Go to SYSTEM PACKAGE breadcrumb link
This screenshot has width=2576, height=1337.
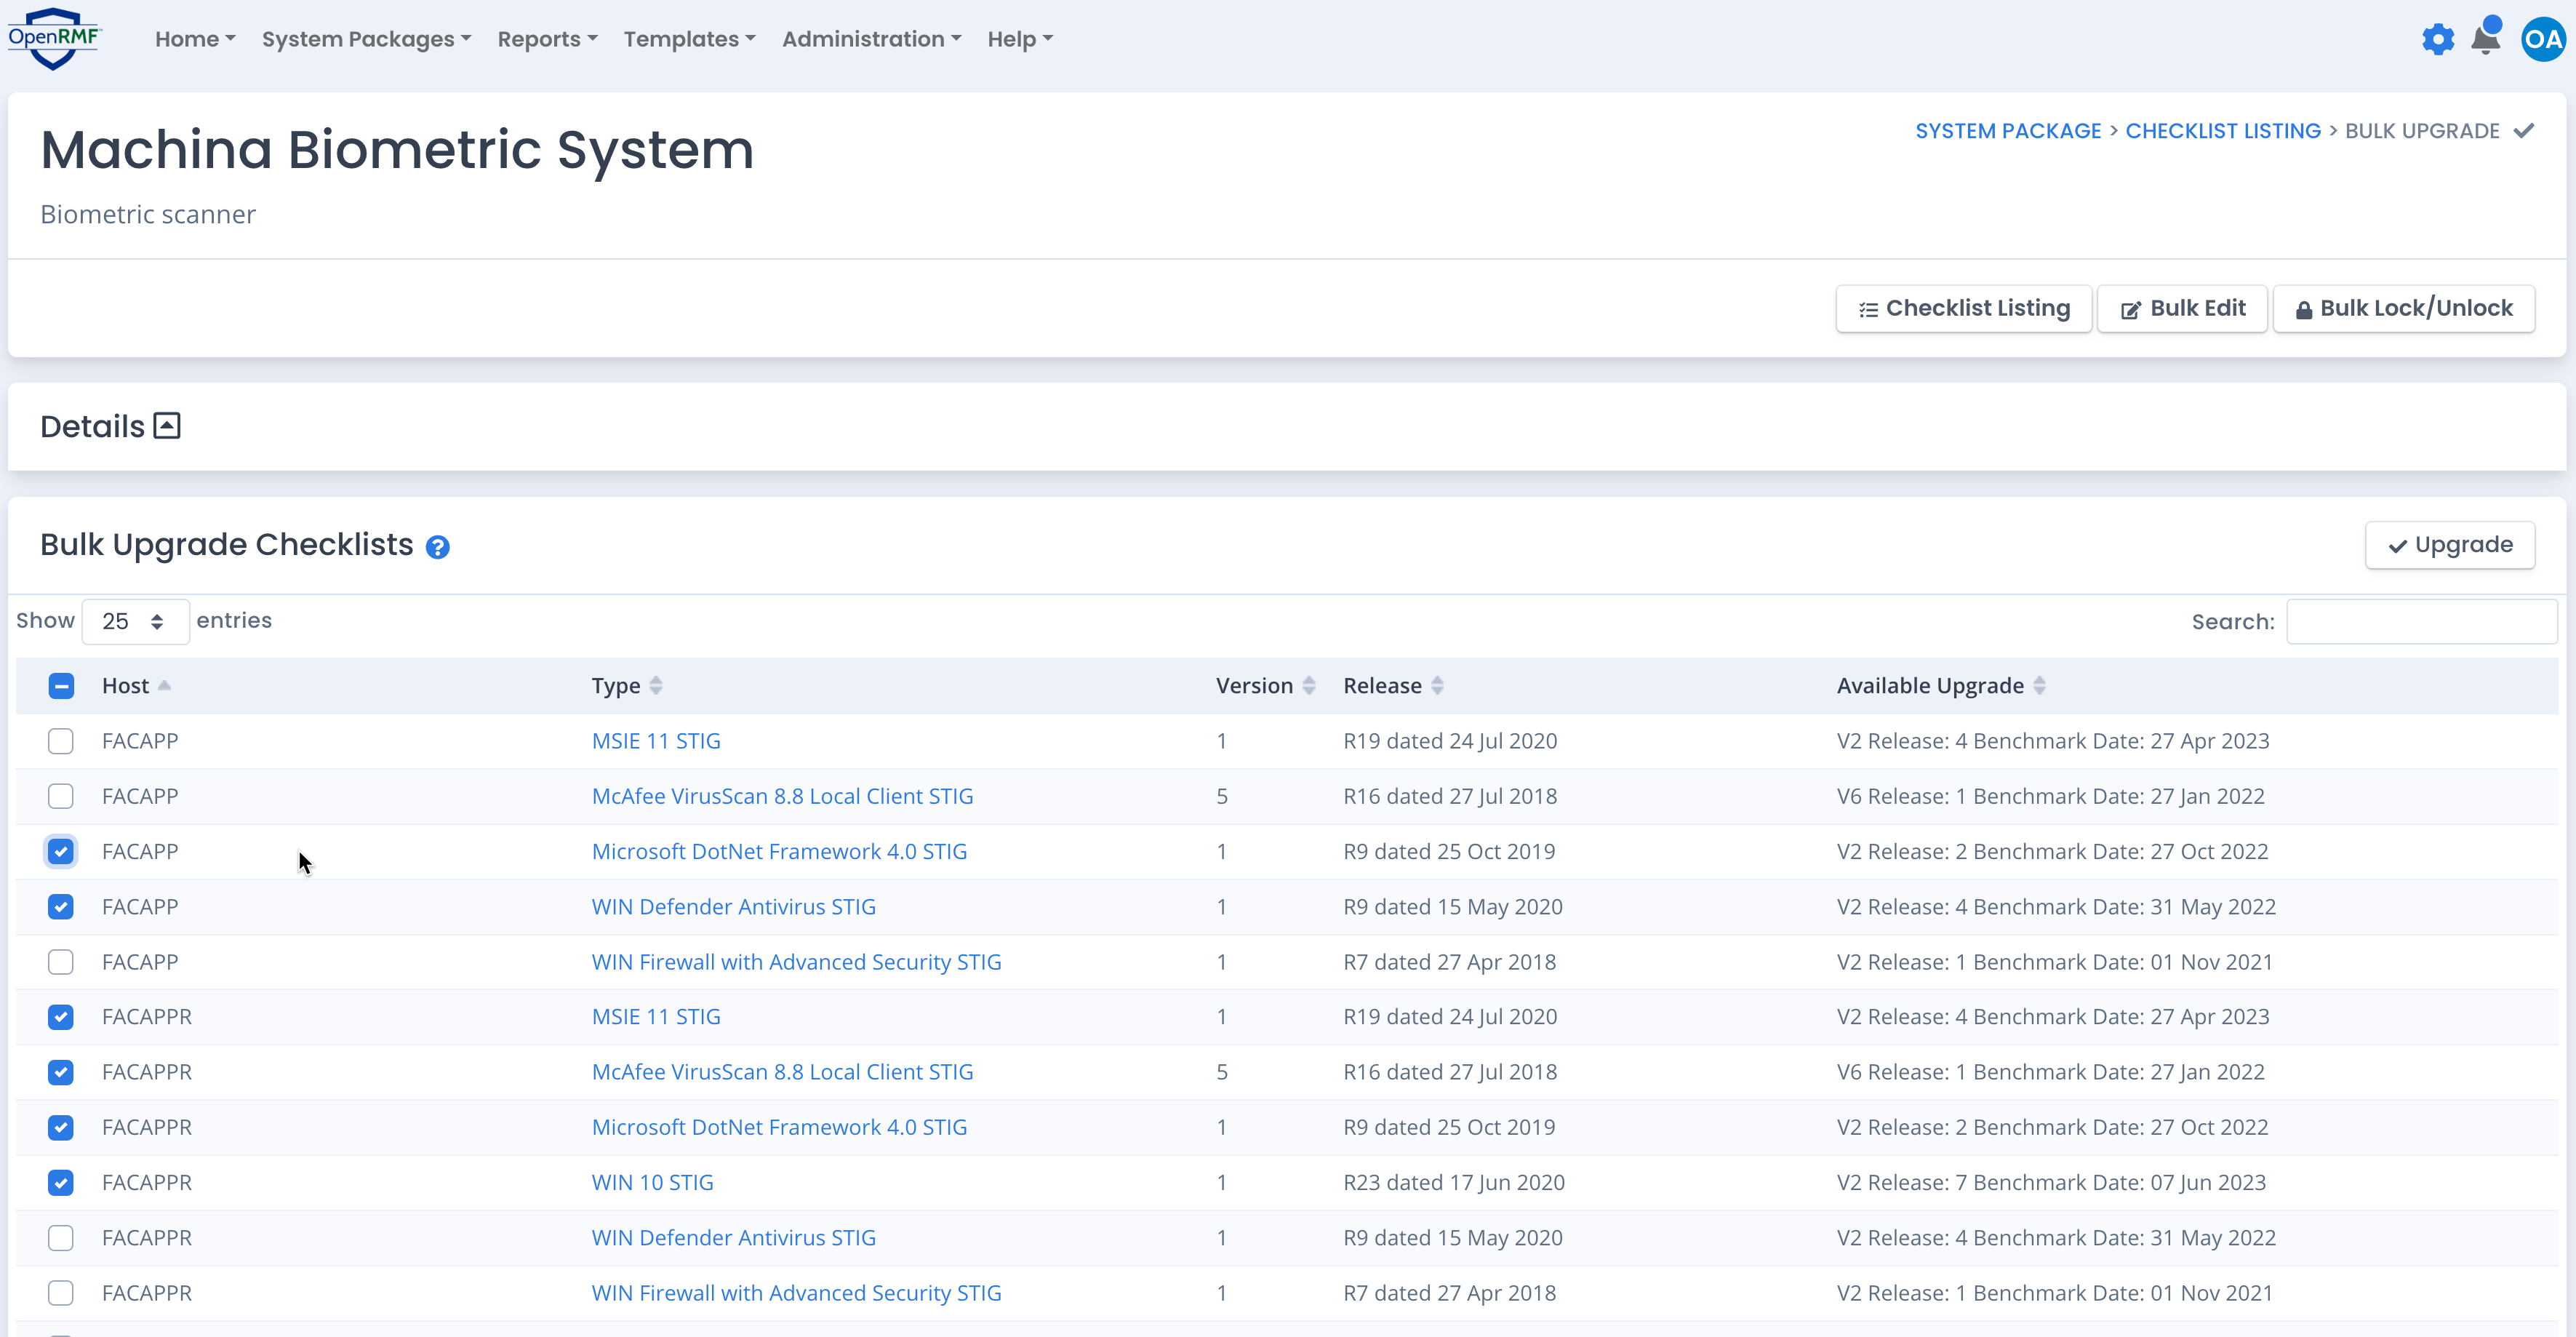2008,131
